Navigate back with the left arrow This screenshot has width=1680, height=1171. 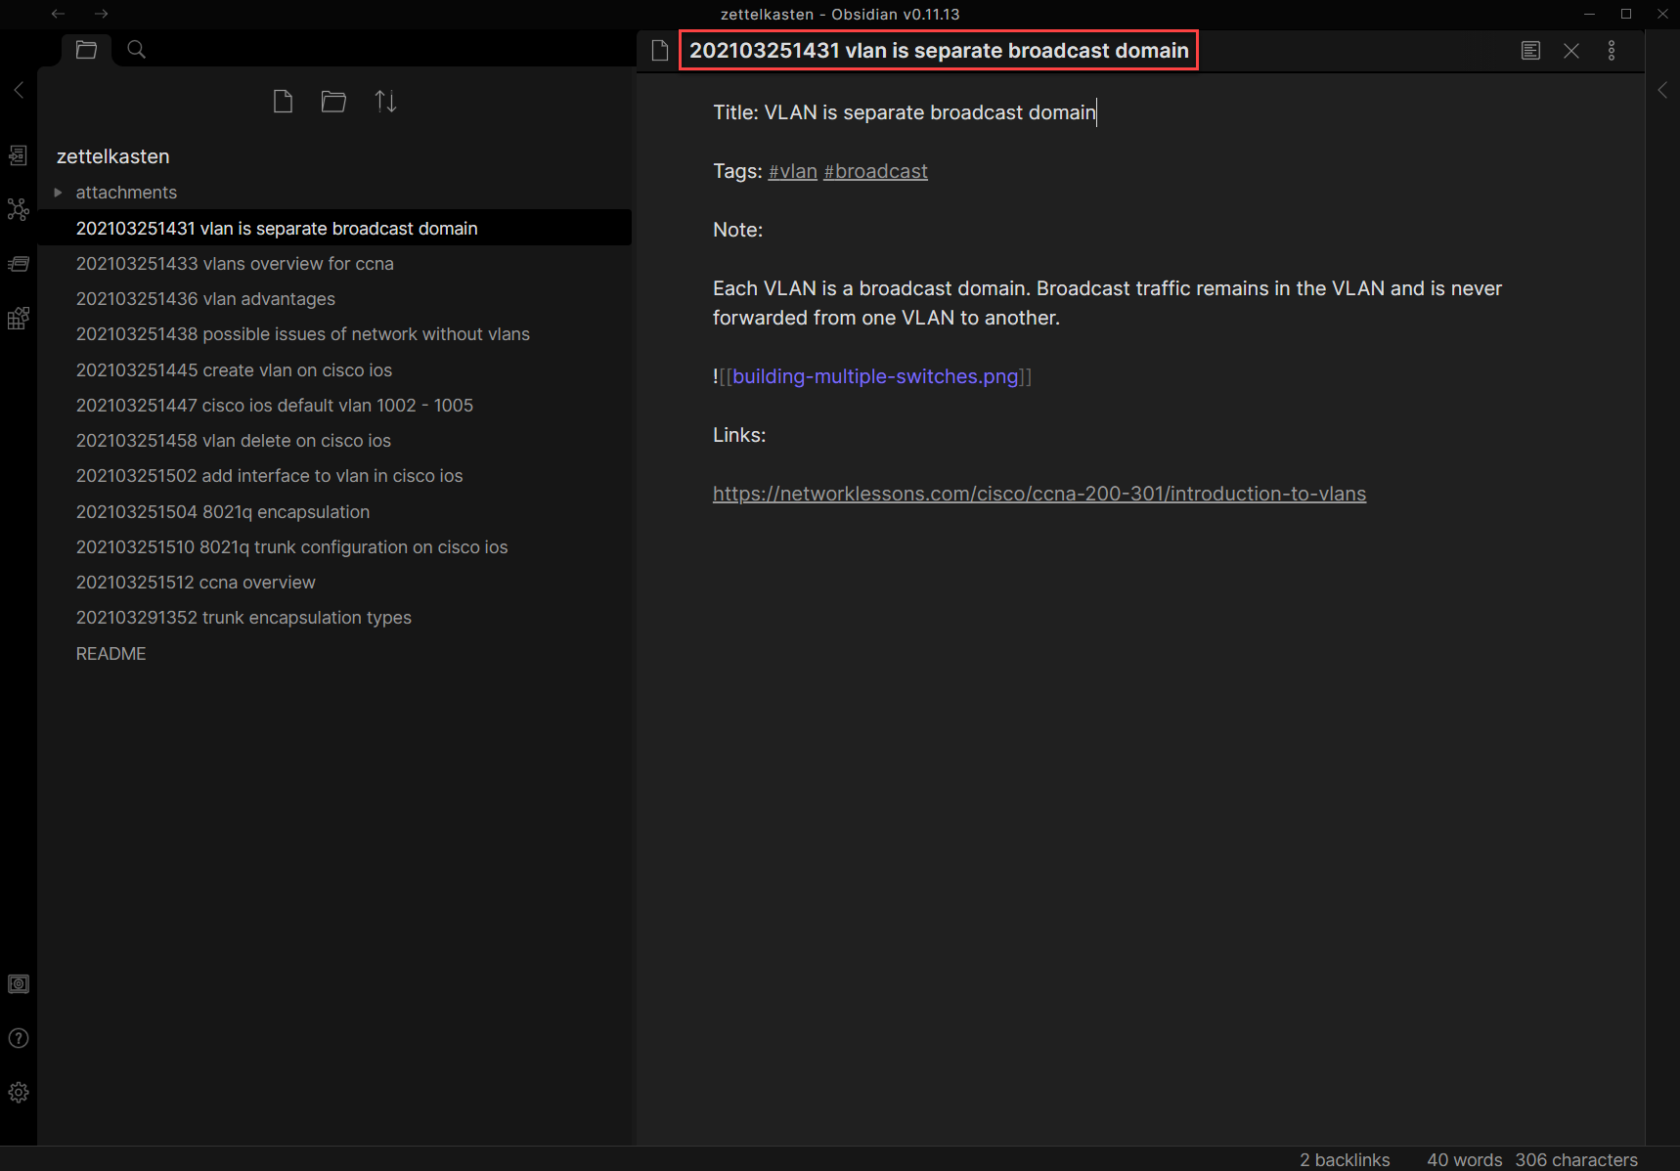(58, 14)
